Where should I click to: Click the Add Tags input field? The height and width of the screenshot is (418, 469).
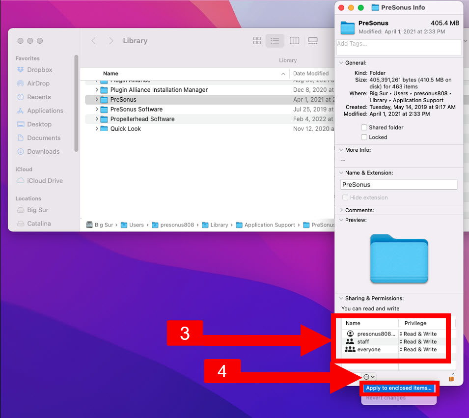click(x=399, y=47)
